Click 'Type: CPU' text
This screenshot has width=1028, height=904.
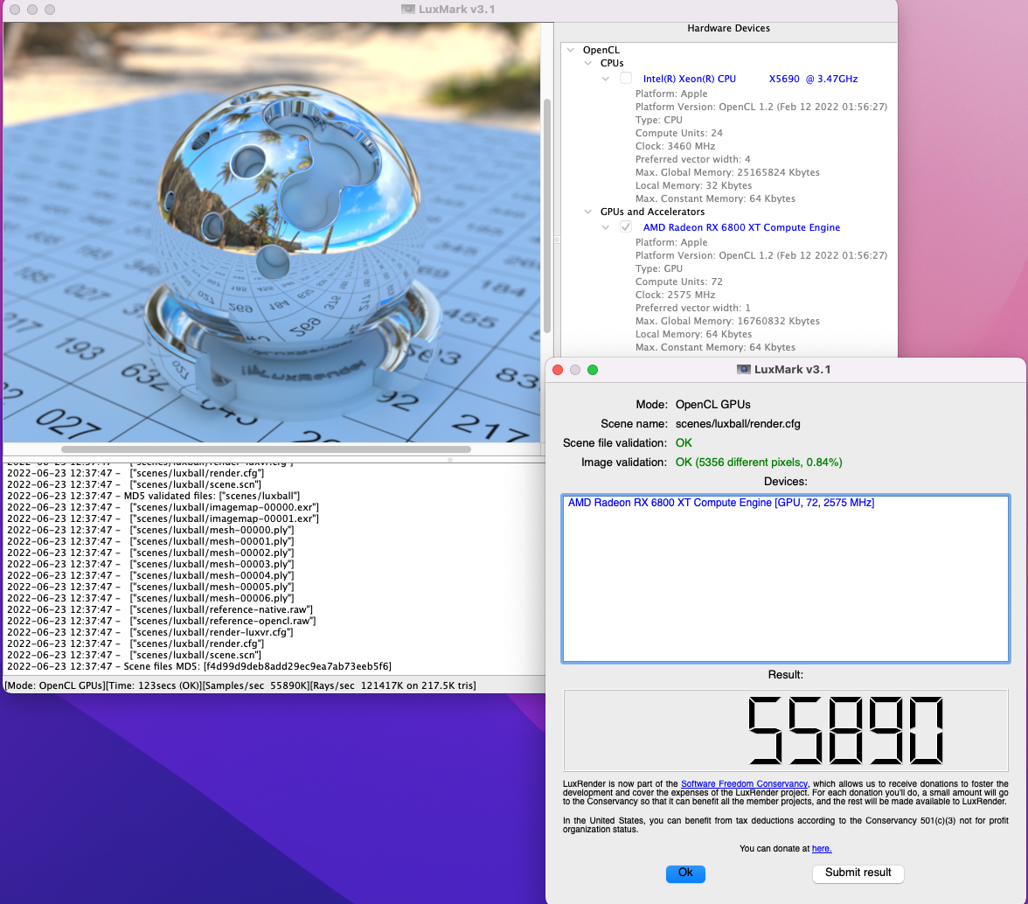point(659,120)
